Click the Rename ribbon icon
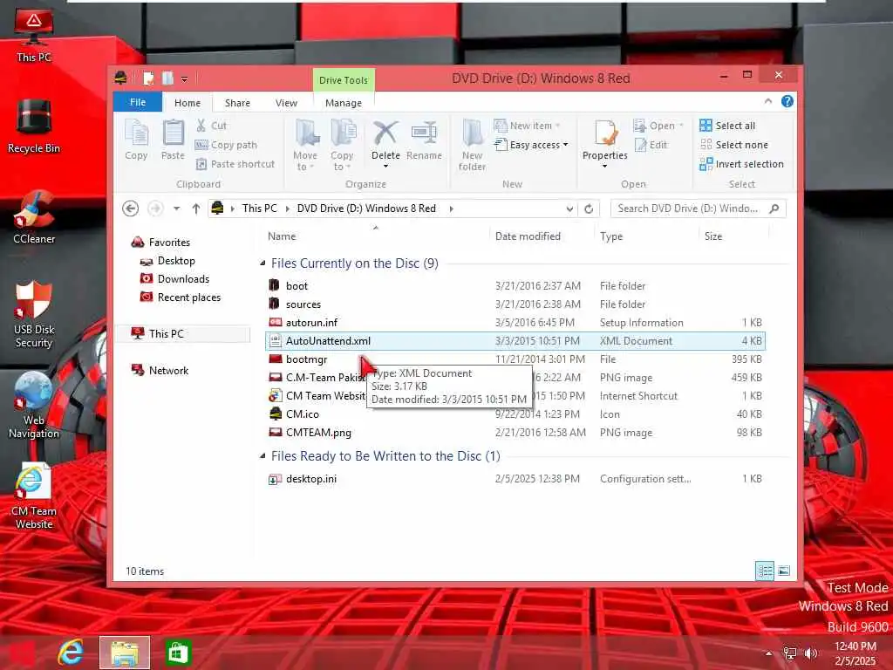 (x=425, y=140)
